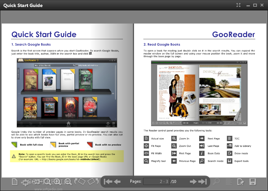
Task: Select the Fit Width tool in bottom toolbar
Action: pos(37,182)
